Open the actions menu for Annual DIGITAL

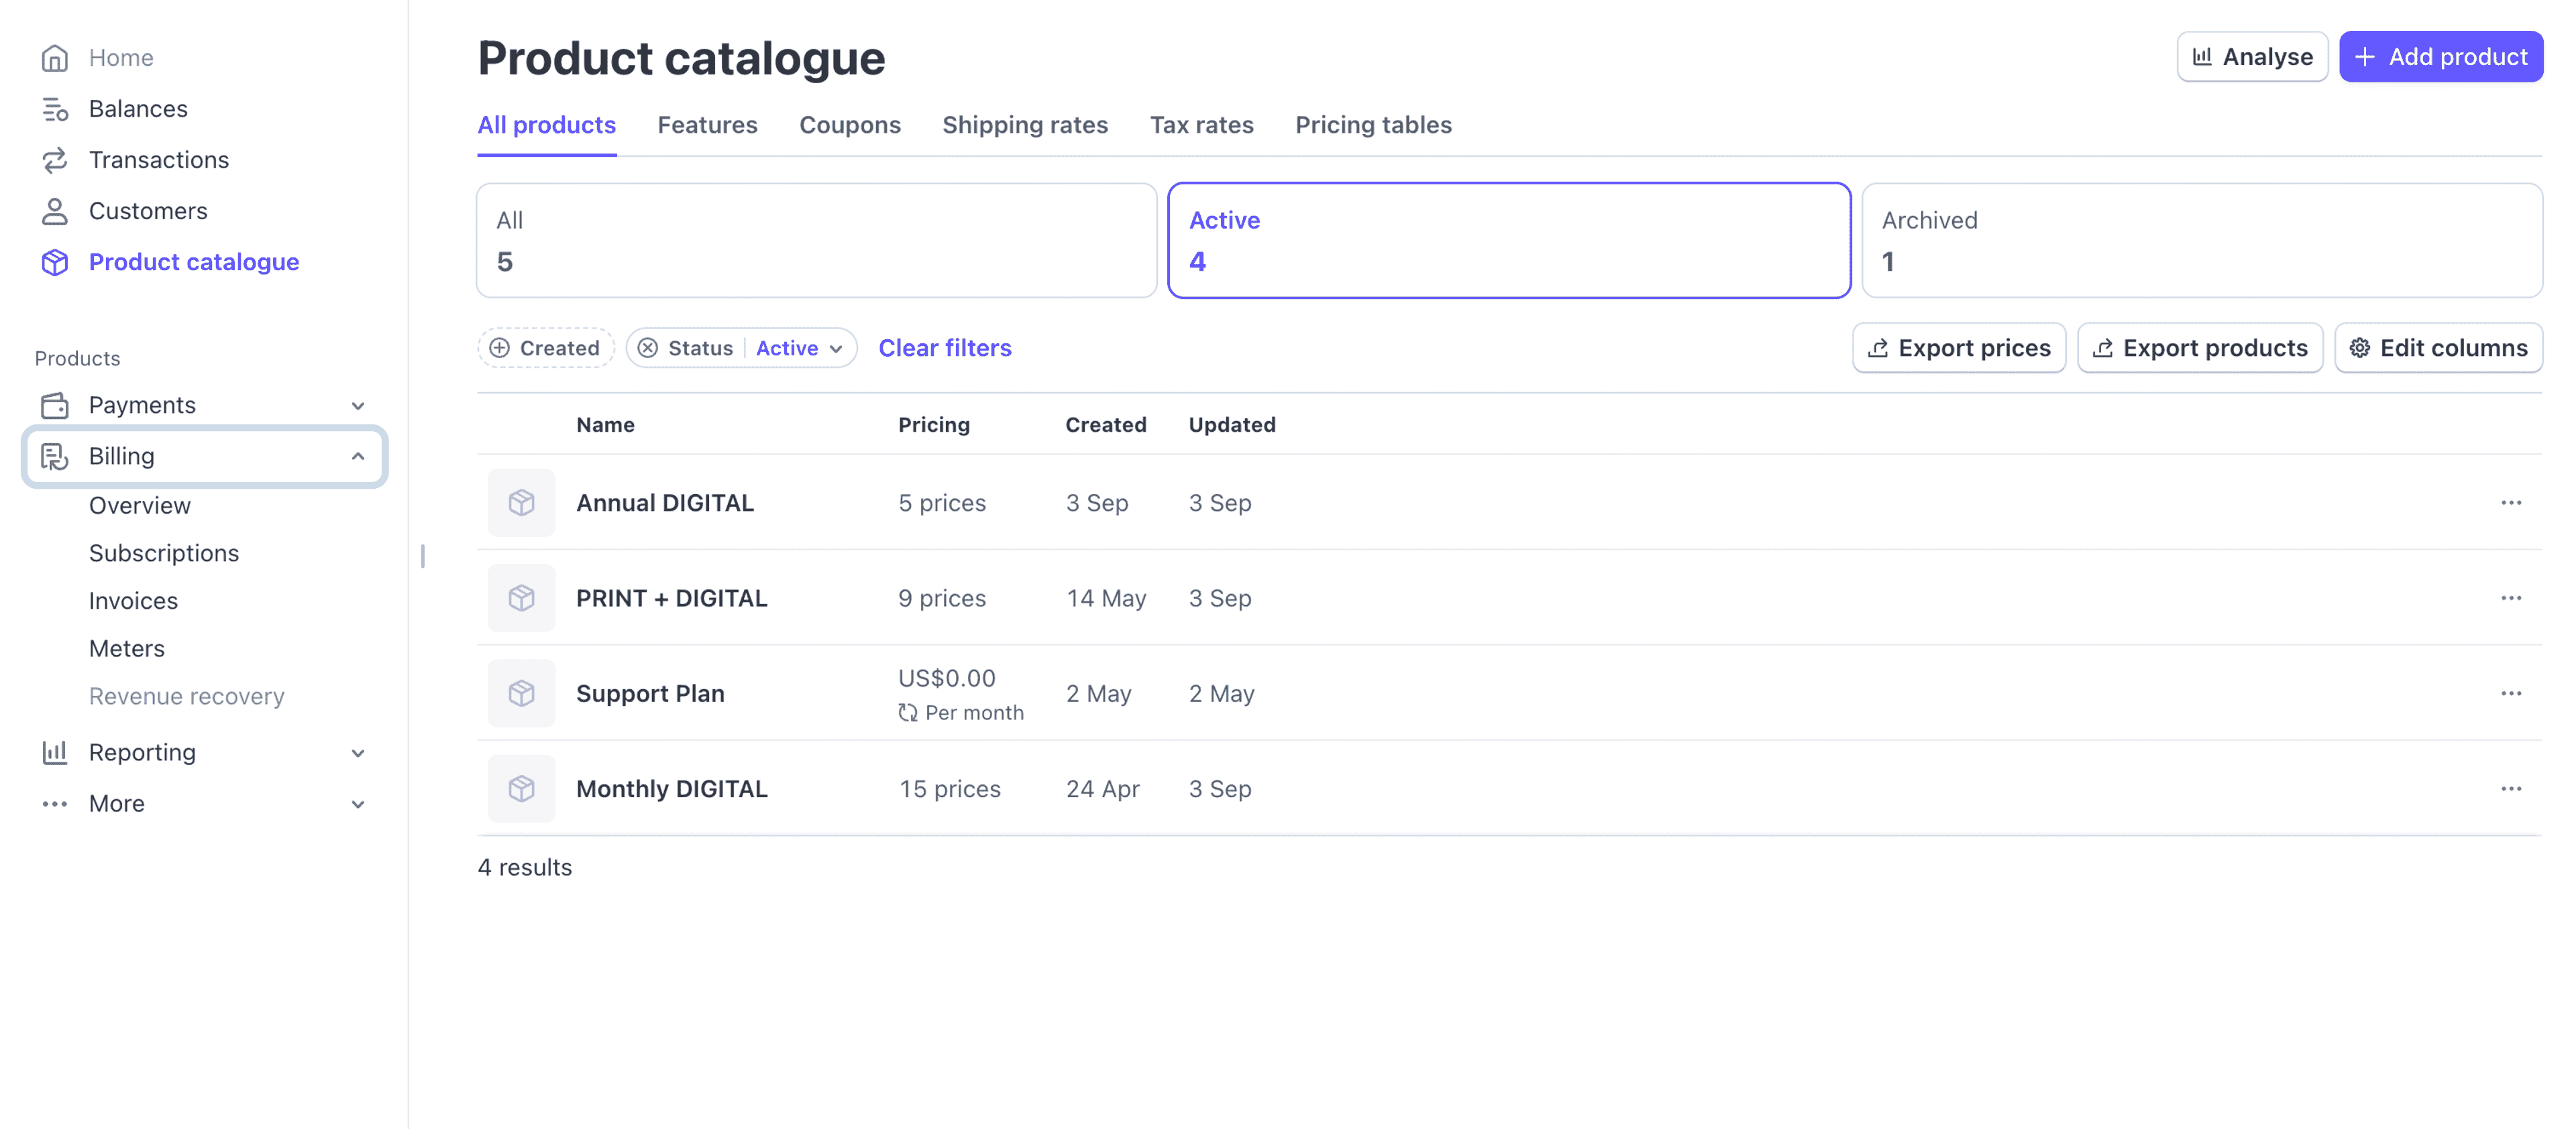coord(2511,503)
